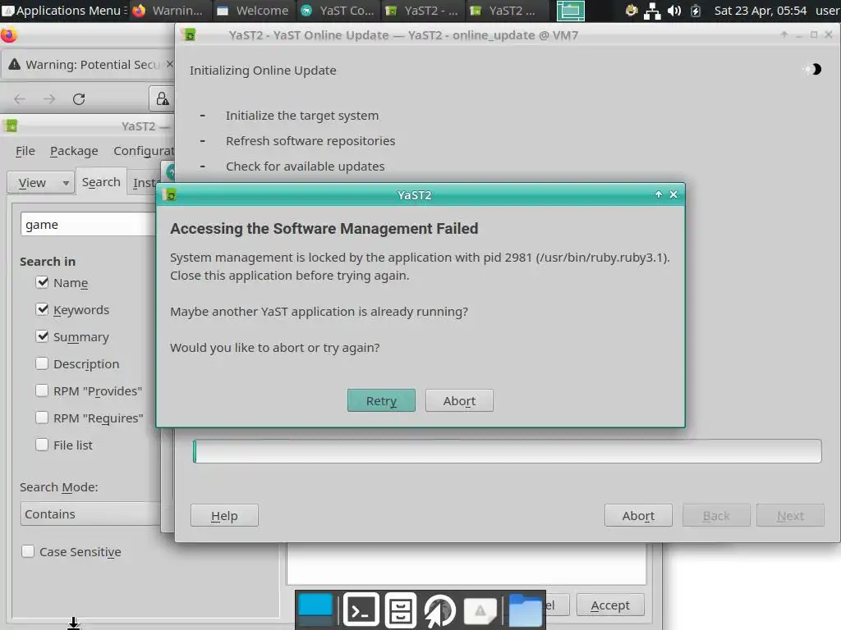Click Accept in software manager window
Screen dimensions: 841x630
tap(610, 605)
